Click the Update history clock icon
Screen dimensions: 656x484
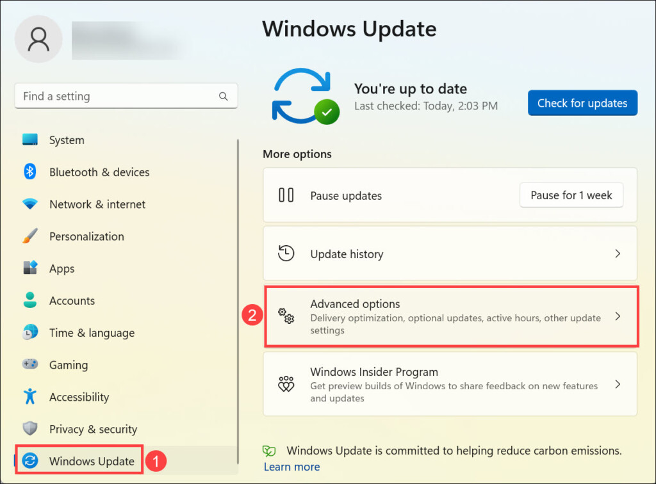(286, 254)
